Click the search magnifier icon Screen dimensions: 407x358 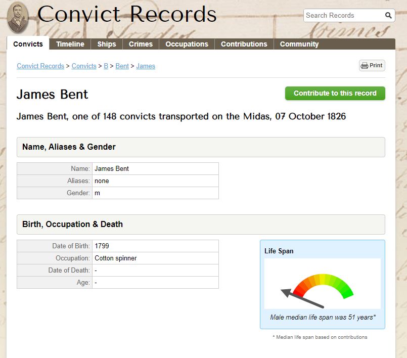click(x=388, y=15)
